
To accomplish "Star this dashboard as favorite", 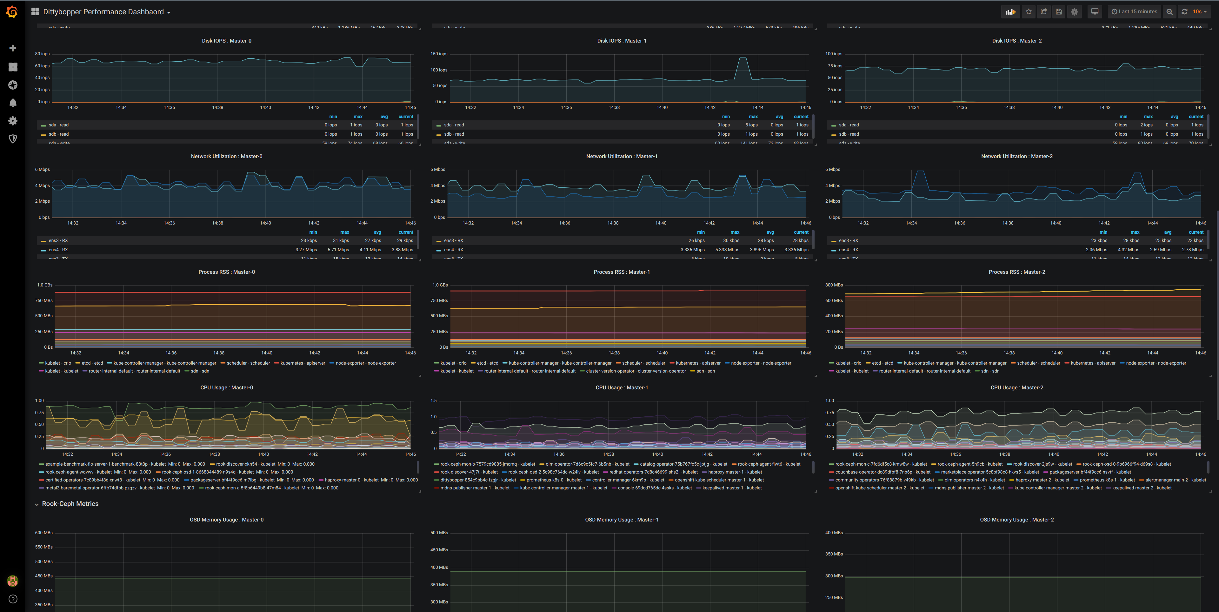I will (x=1028, y=12).
